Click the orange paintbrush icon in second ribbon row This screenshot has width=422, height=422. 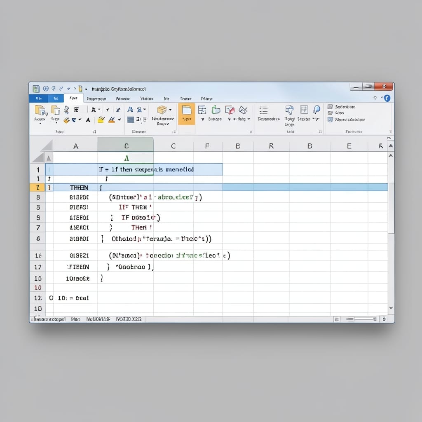coord(66,120)
